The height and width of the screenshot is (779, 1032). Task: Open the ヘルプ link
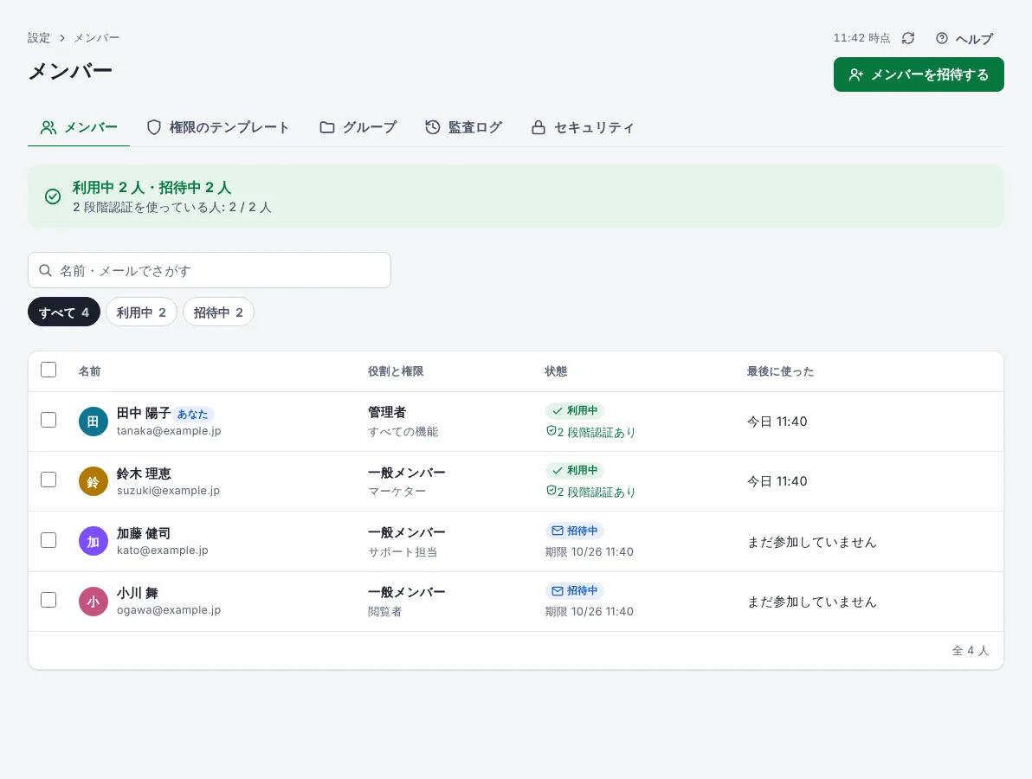coord(964,39)
